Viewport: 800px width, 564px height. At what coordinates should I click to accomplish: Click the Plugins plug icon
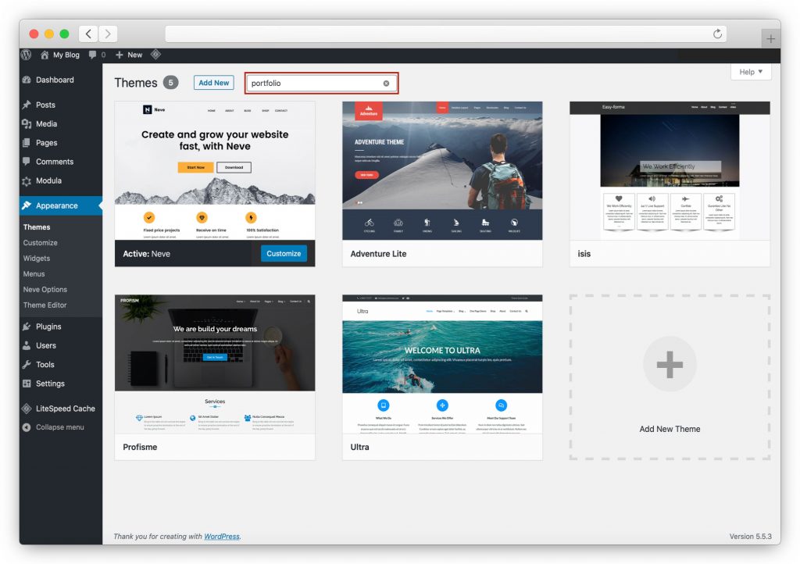tap(27, 327)
